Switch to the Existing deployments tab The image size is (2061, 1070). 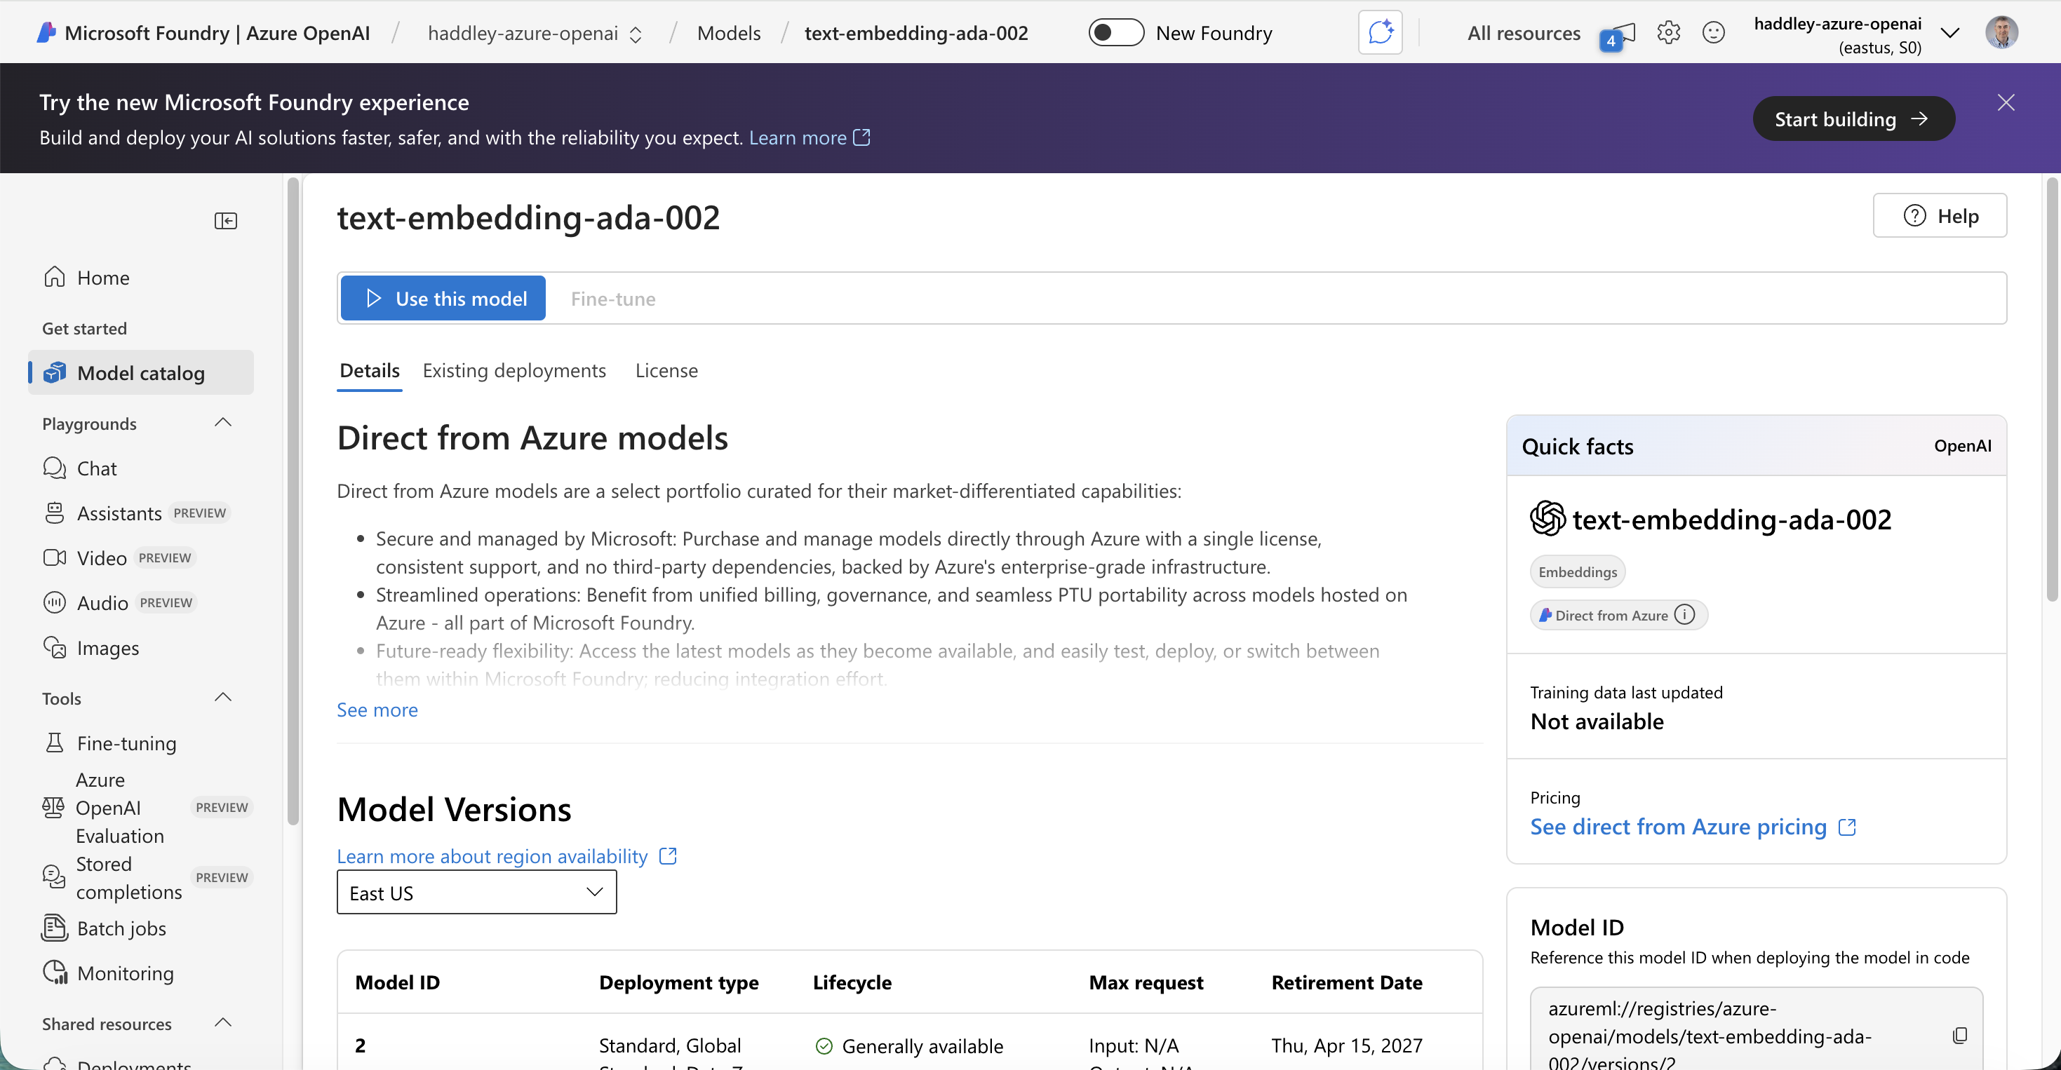(514, 370)
